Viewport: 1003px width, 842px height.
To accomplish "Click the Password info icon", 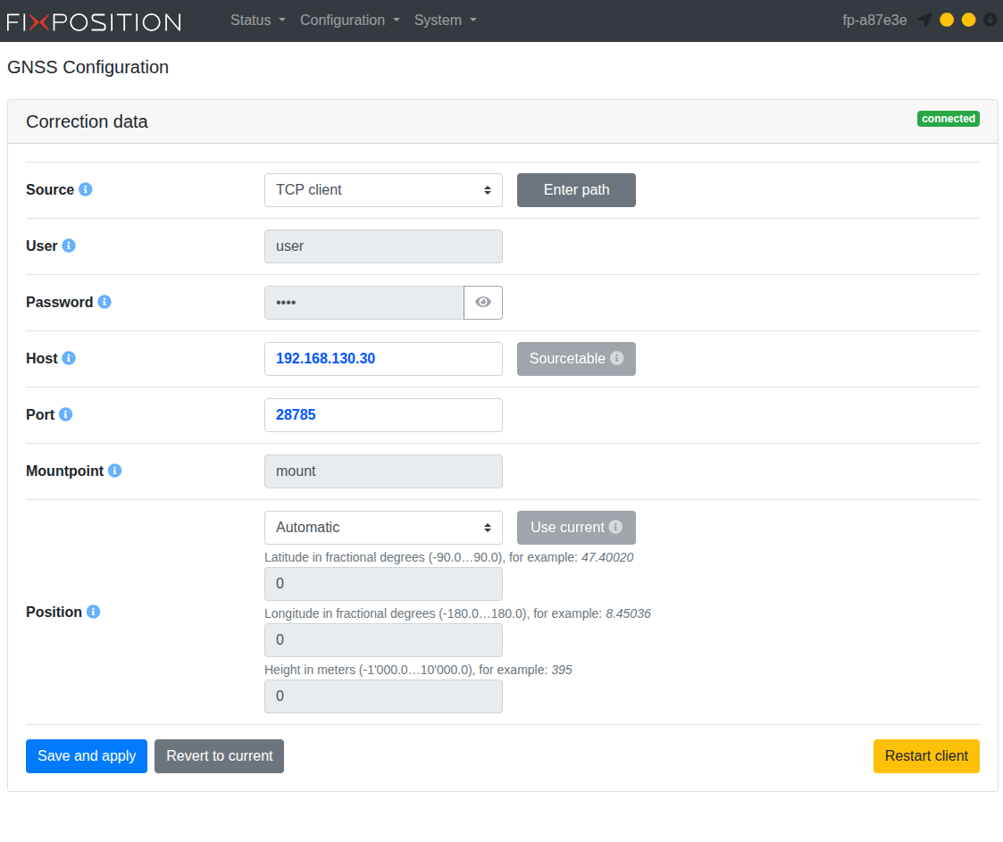I will coord(104,302).
